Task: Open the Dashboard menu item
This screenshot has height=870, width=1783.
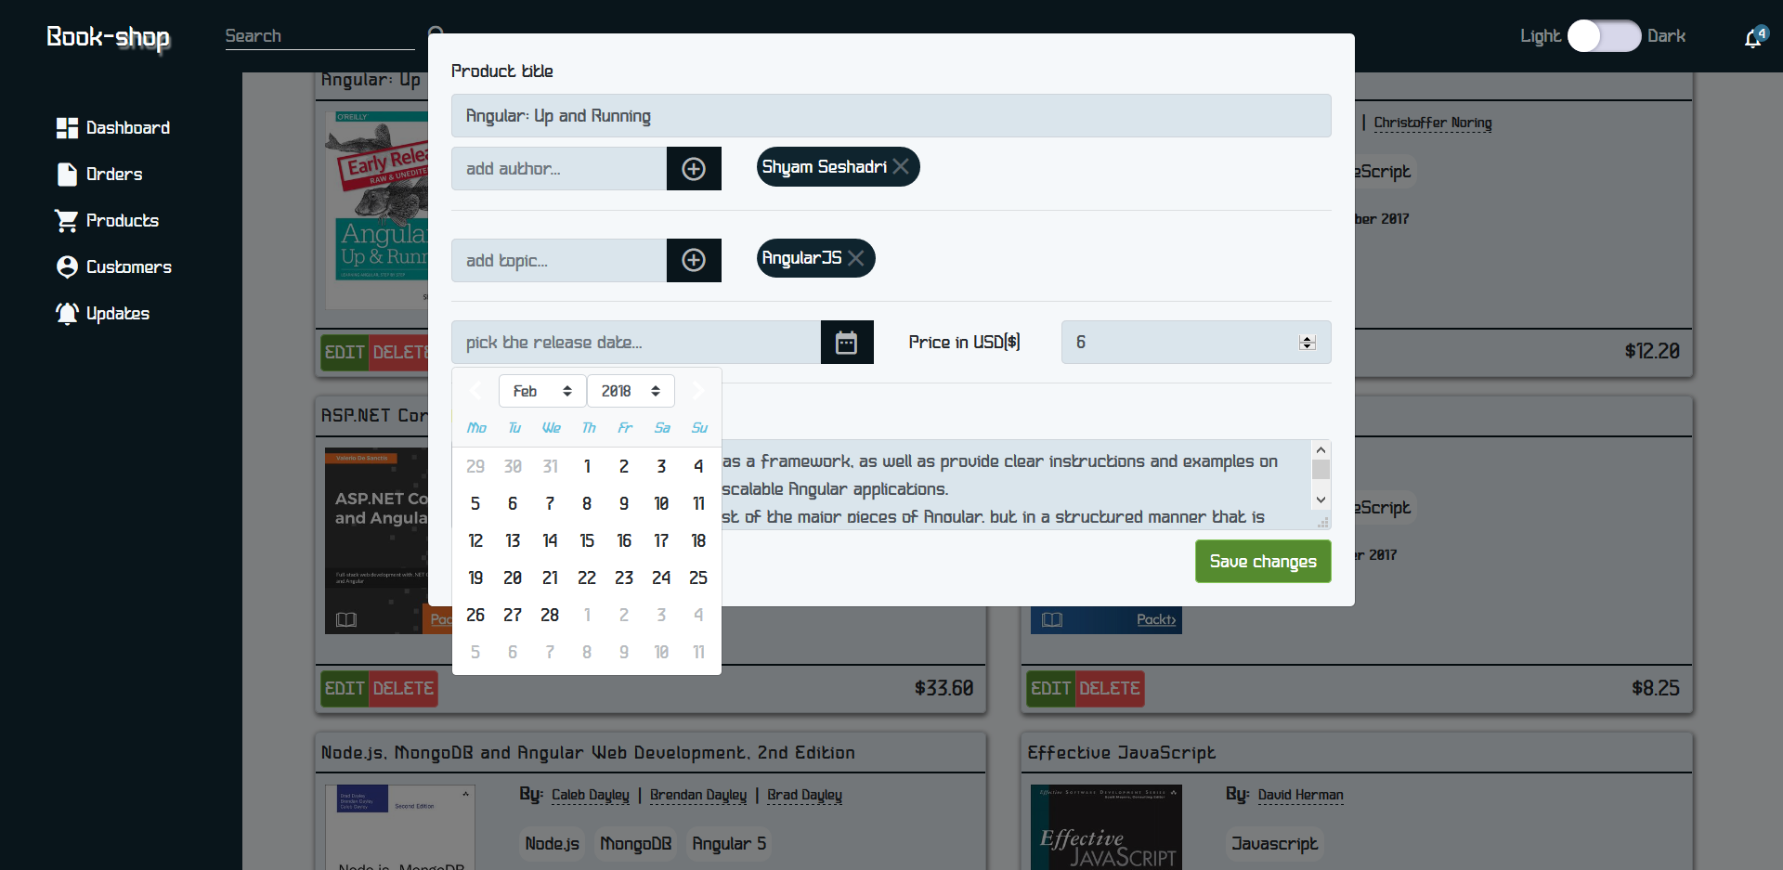Action: pos(113,128)
